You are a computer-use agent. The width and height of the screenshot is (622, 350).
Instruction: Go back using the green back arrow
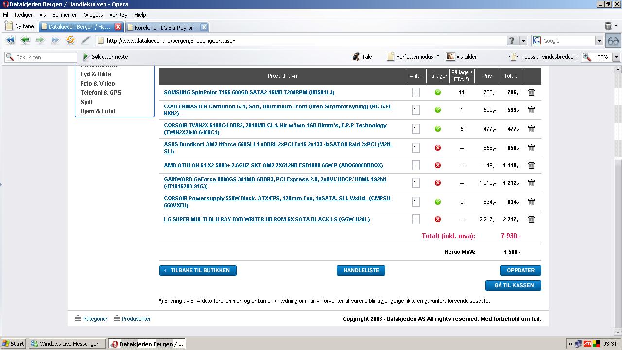coord(25,40)
